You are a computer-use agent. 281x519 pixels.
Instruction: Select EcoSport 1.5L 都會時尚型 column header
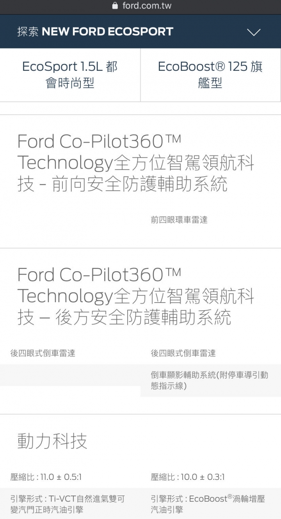[70, 75]
